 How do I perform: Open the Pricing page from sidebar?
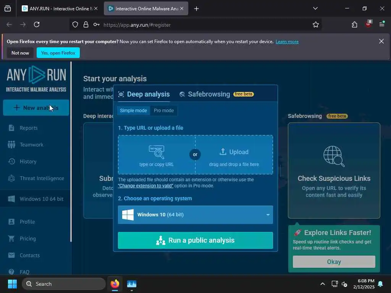(22, 238)
